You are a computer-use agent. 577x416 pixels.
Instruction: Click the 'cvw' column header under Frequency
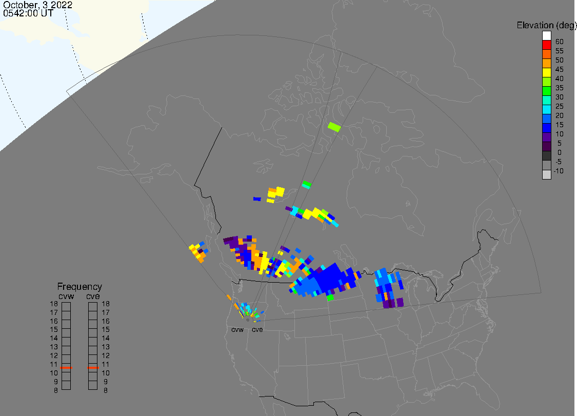pyautogui.click(x=66, y=296)
